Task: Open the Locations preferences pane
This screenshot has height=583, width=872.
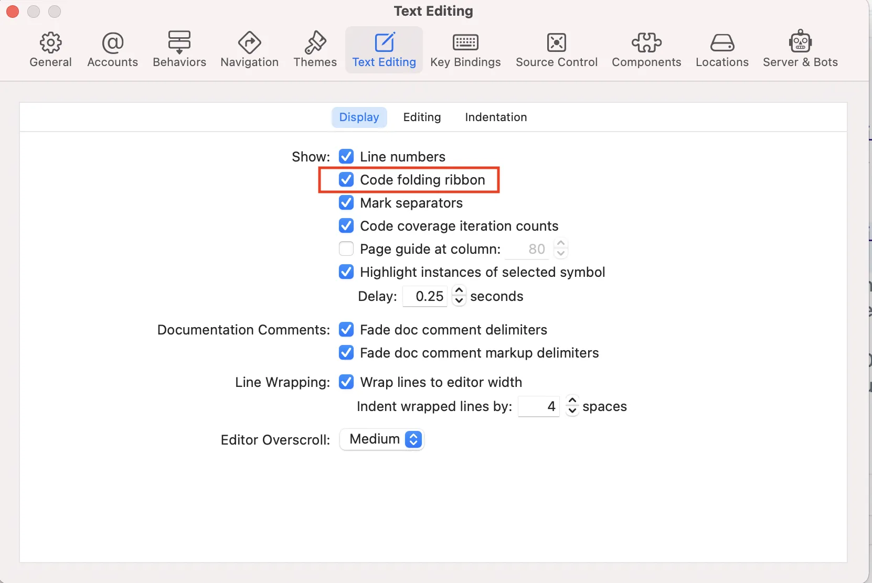Action: [x=722, y=50]
